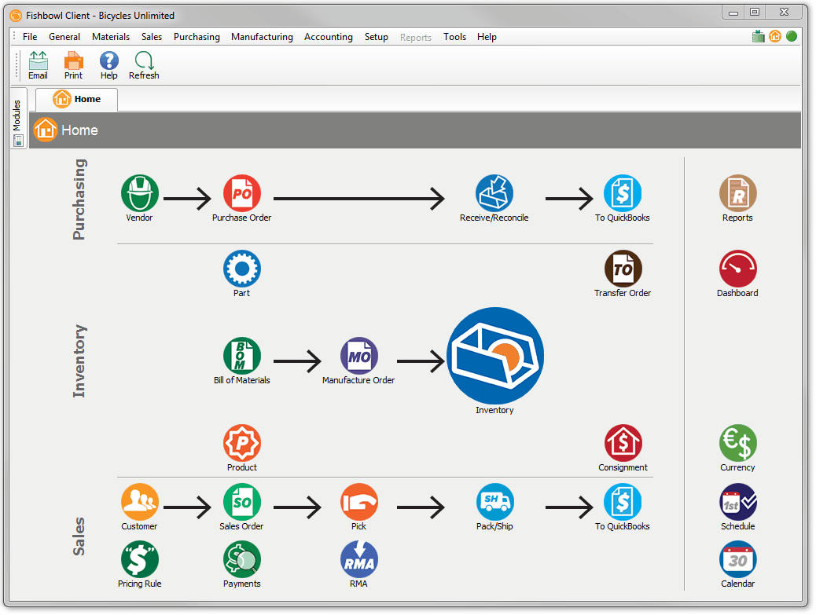Click the Help toolbar button
This screenshot has width=816, height=615.
[108, 65]
